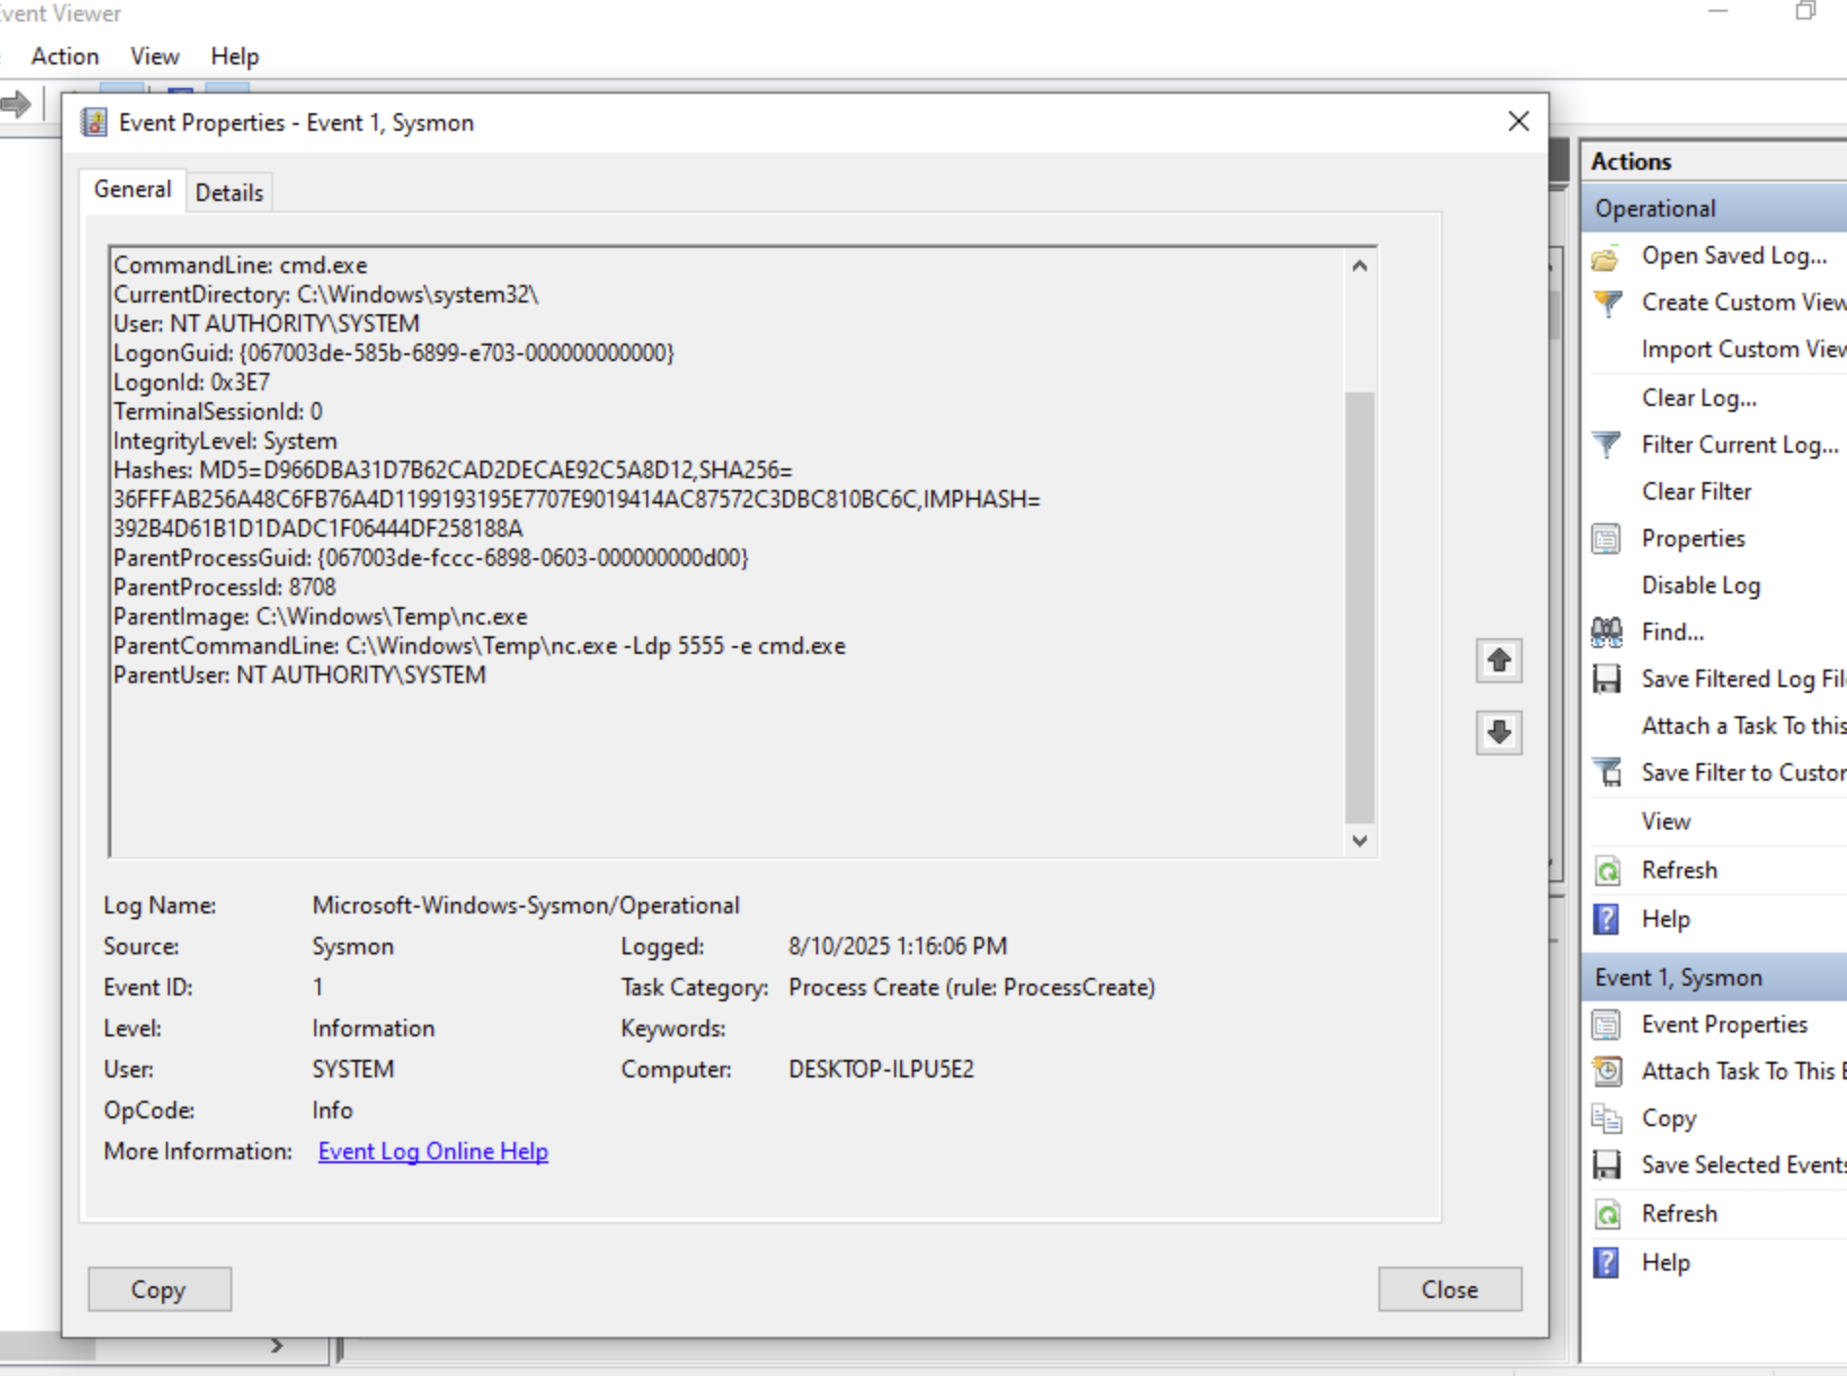Click the Refresh icon under Event 1, Sysmon
The height and width of the screenshot is (1376, 1847).
[1606, 1214]
